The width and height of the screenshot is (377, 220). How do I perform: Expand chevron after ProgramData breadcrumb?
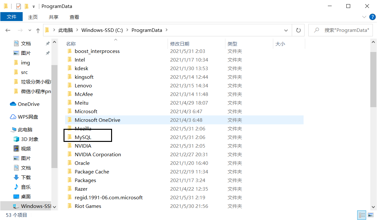tap(166, 30)
